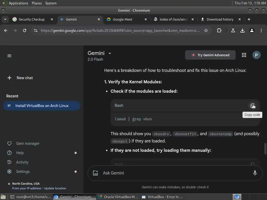Open the Chromium three-dot menu
The width and height of the screenshot is (267, 200).
[261, 30]
